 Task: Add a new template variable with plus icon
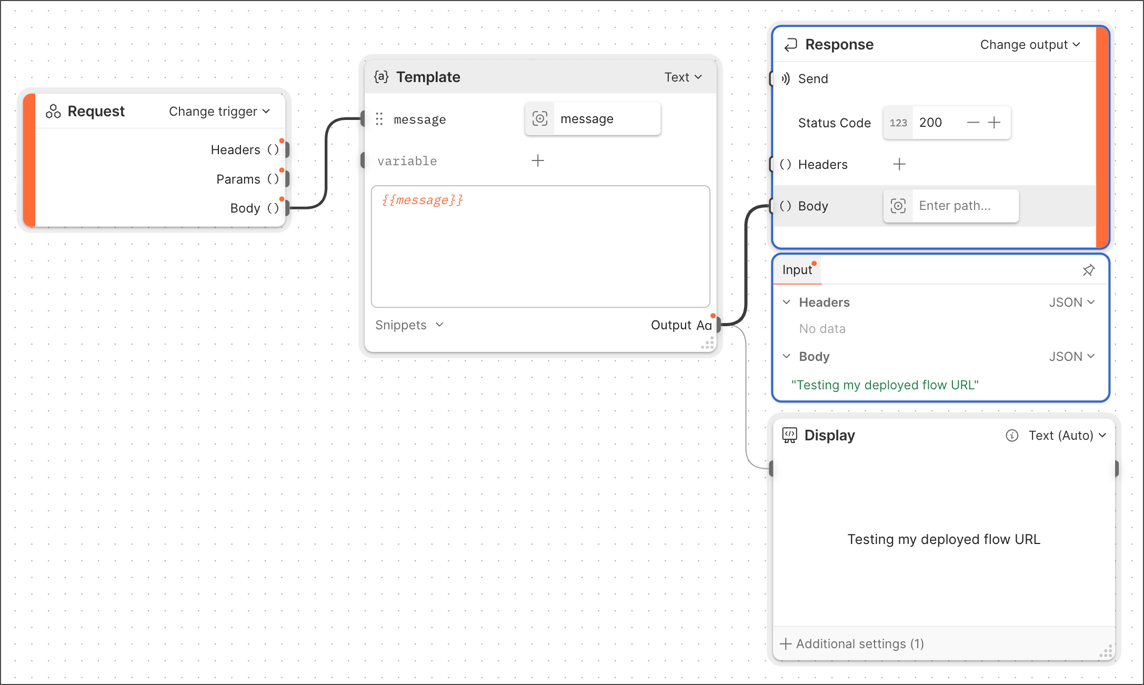pos(538,160)
